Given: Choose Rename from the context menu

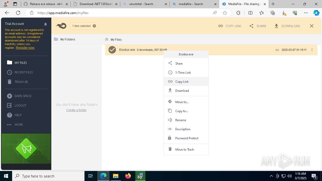Looking at the screenshot, I should pos(186,120).
